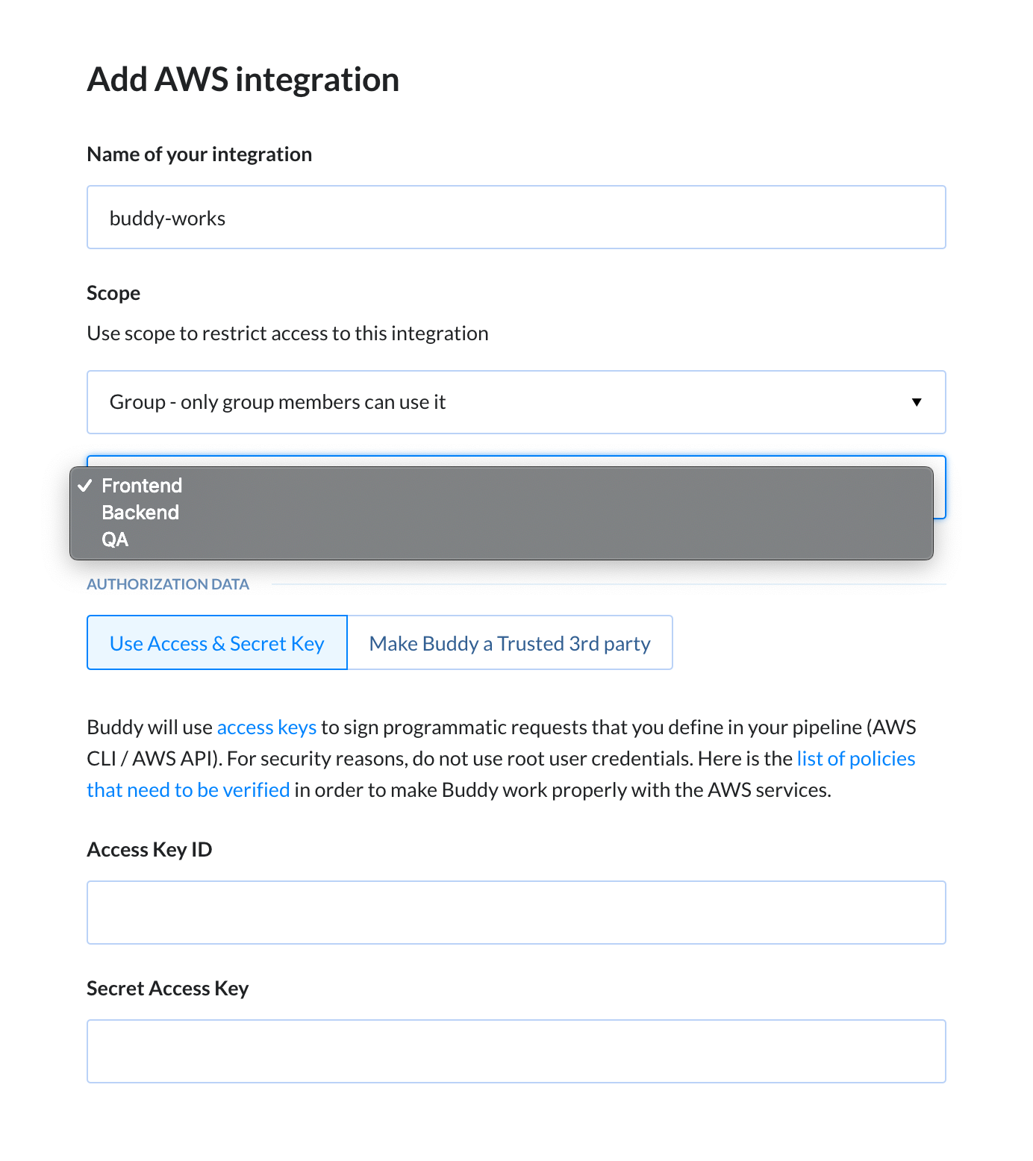Follow the list of policies link

tap(855, 759)
